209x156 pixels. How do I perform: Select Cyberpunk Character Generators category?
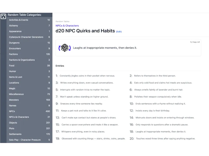(26, 37)
